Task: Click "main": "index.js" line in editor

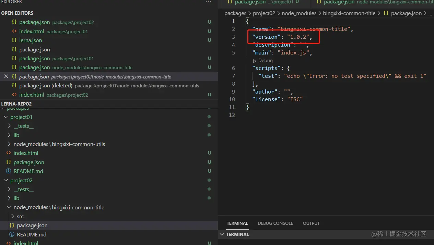Action: pyautogui.click(x=282, y=53)
